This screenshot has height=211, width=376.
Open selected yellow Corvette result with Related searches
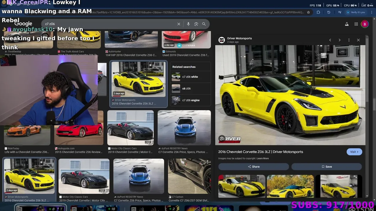tap(138, 79)
